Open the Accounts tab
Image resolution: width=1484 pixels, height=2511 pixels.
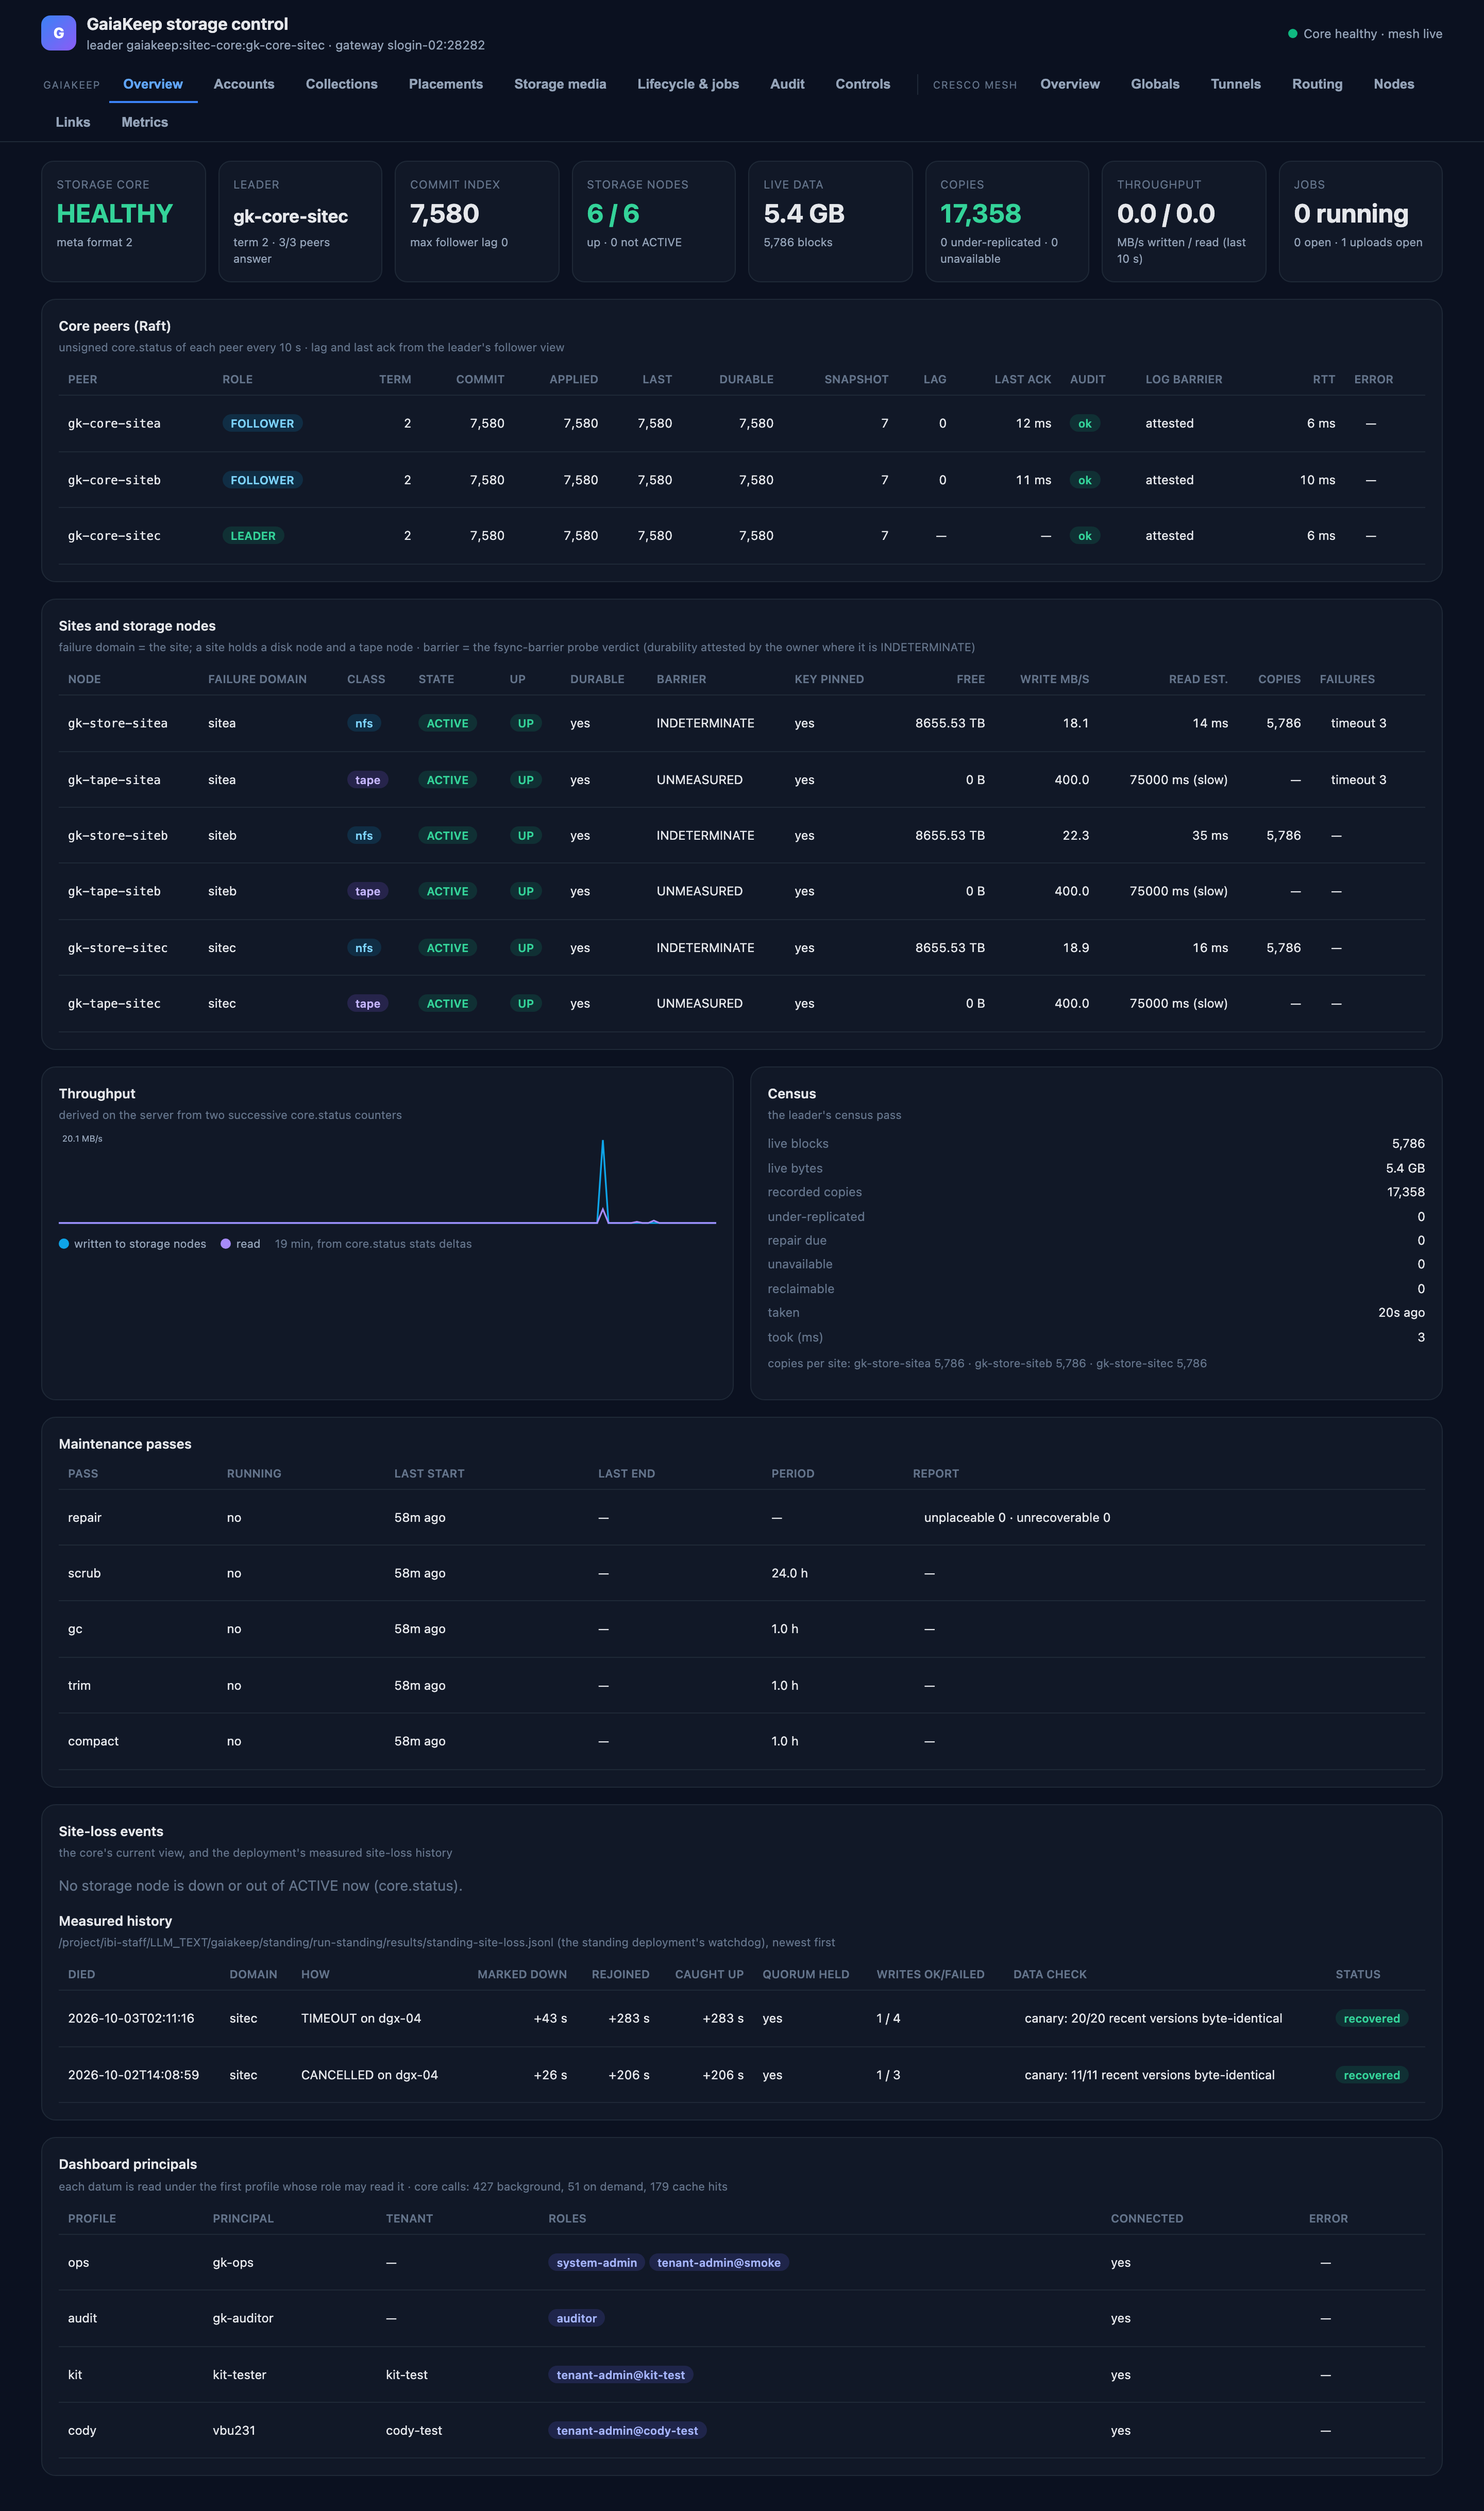(x=244, y=84)
